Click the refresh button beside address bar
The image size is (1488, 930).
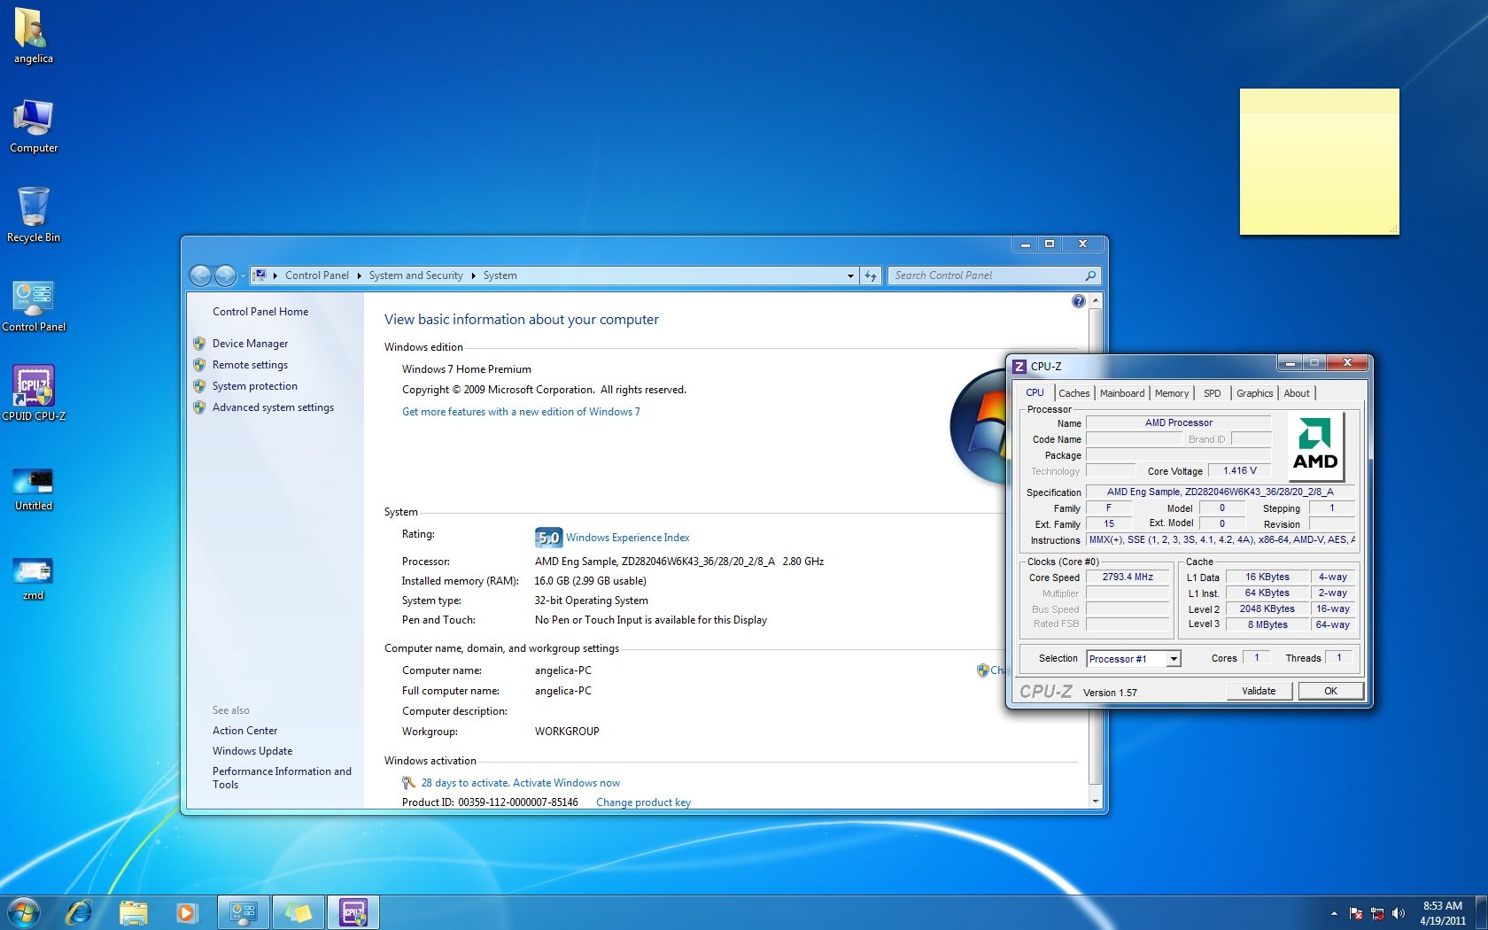[x=871, y=275]
